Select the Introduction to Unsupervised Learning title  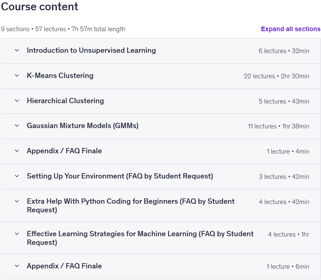pyautogui.click(x=91, y=50)
